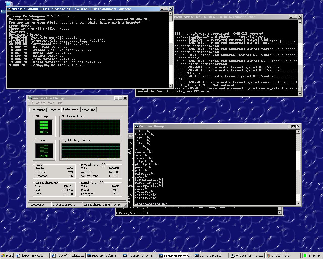Click scroll down arrow in build window
The width and height of the screenshot is (323, 259).
coord(300,94)
